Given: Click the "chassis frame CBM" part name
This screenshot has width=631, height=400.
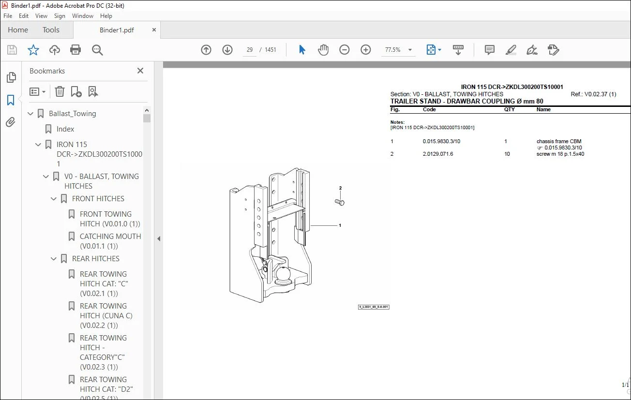Looking at the screenshot, I should [559, 142].
